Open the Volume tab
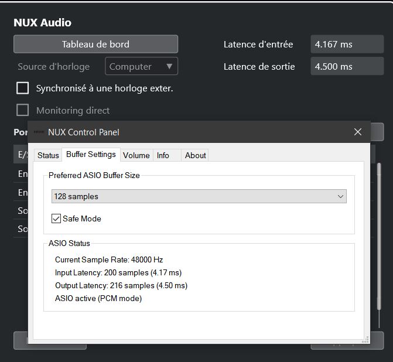393x362 pixels. click(x=136, y=155)
